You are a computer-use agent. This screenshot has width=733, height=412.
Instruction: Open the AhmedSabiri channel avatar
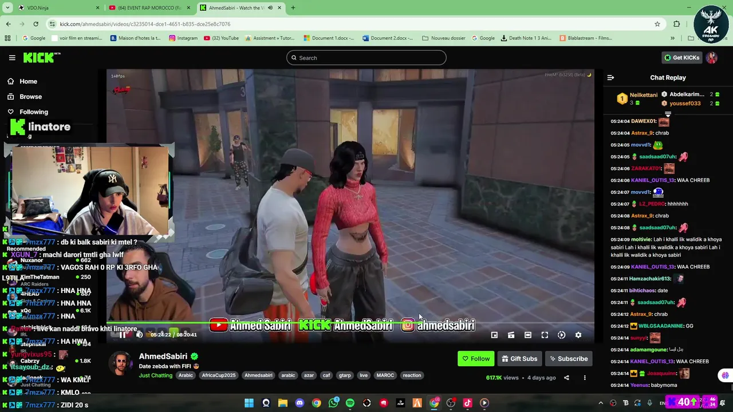pos(121,363)
